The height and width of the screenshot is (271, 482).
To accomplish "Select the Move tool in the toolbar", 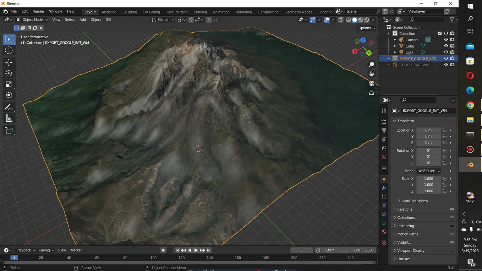I will [9, 62].
